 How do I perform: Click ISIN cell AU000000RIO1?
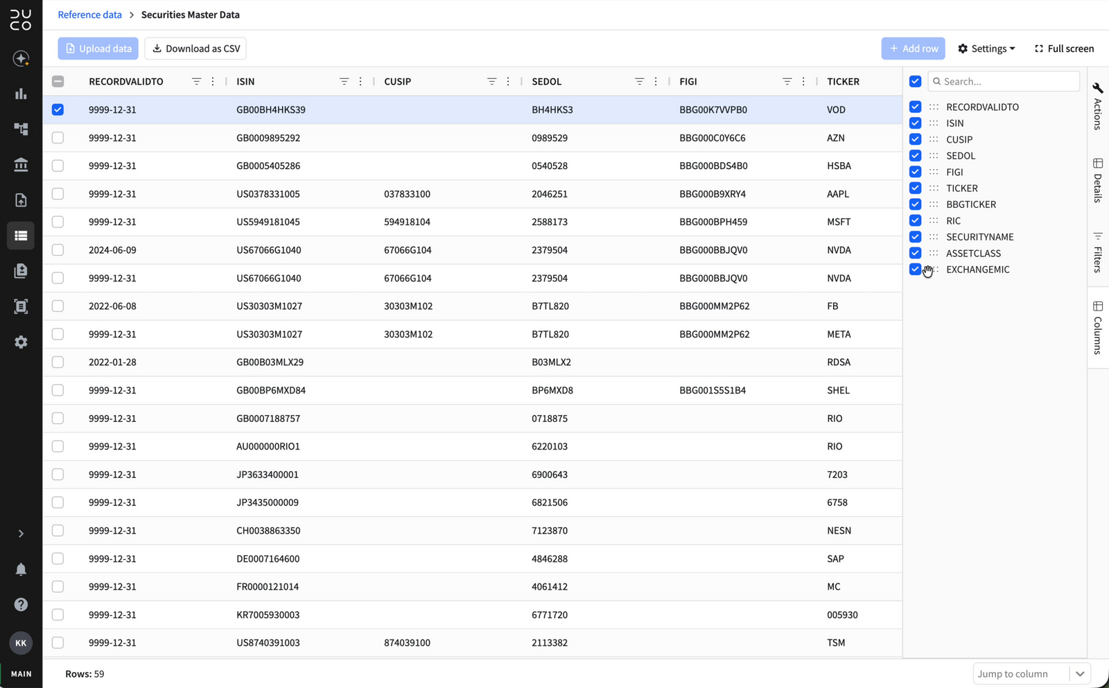pos(268,446)
